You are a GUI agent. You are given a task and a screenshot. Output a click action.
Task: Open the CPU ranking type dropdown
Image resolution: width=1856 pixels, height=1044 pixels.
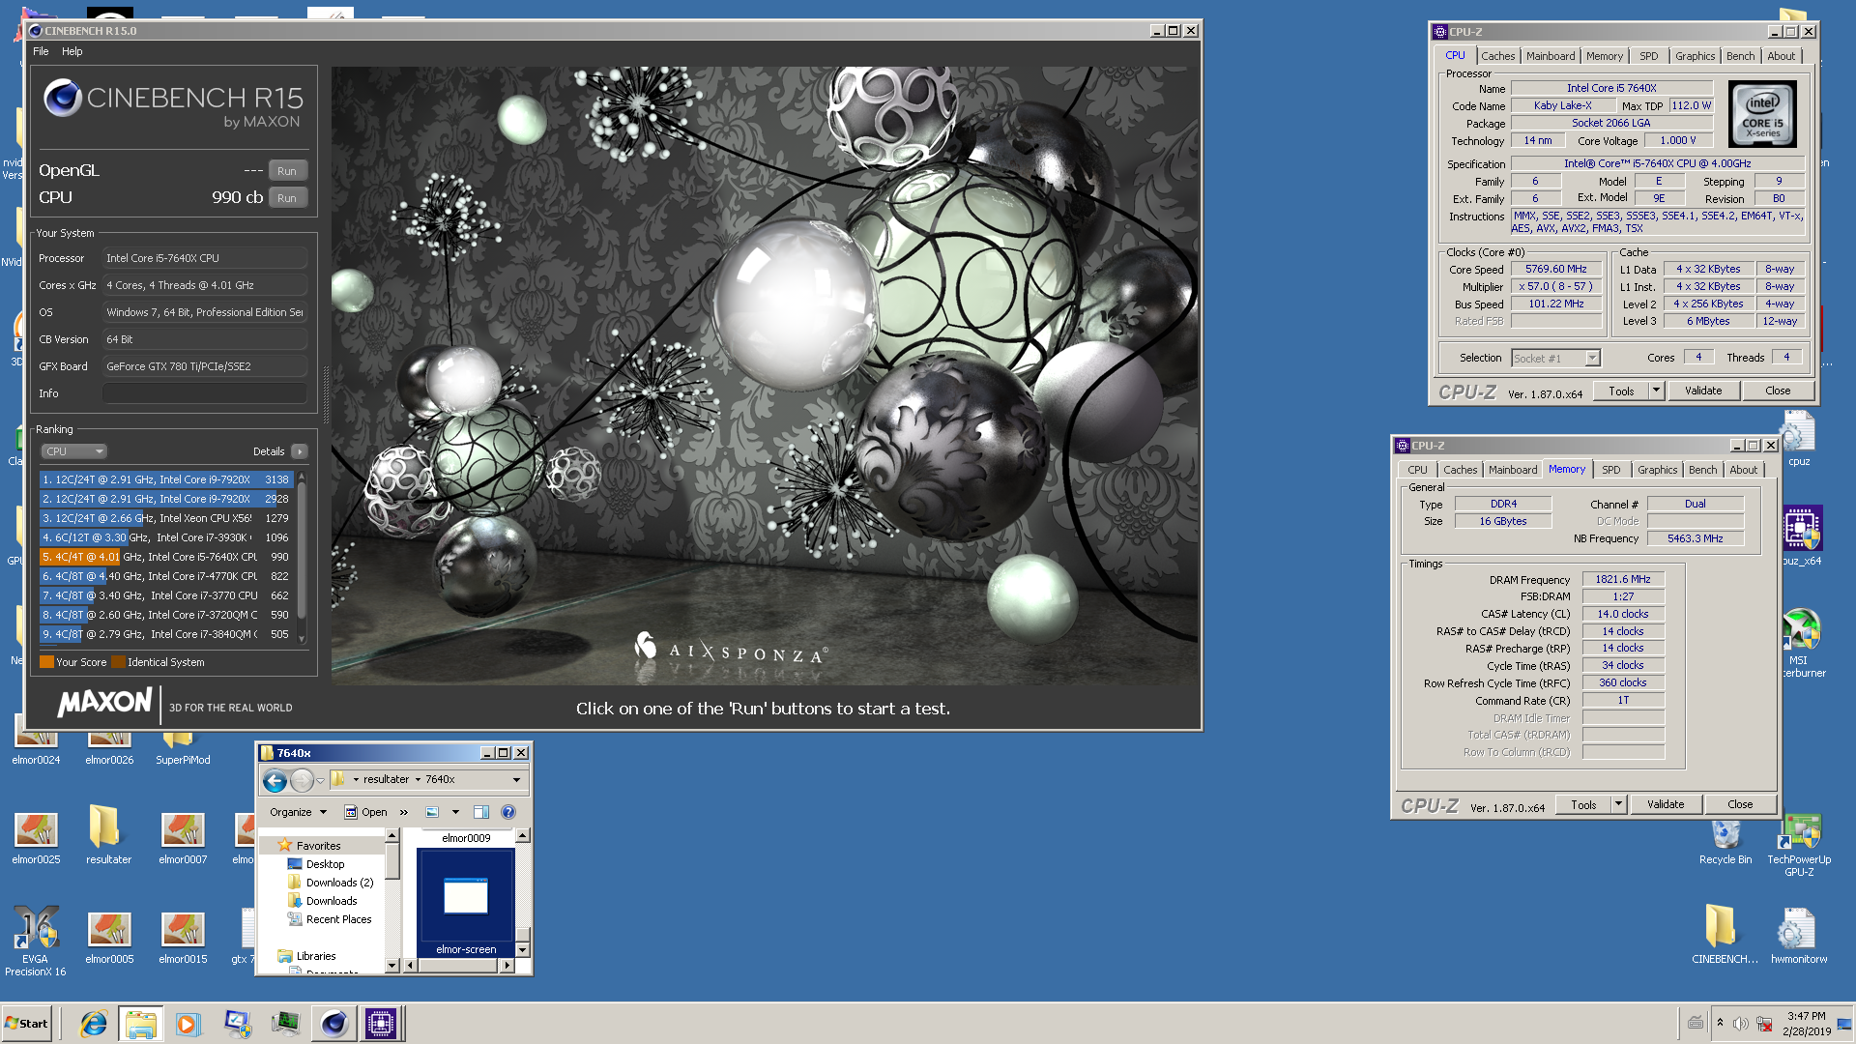pyautogui.click(x=73, y=451)
